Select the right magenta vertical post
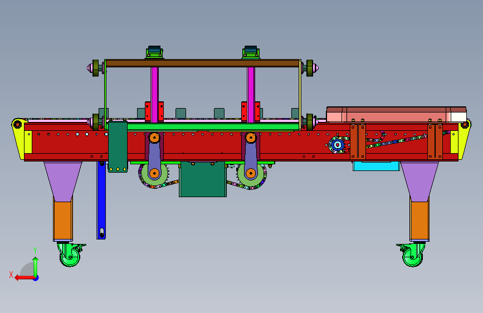The image size is (483, 313). (251, 94)
